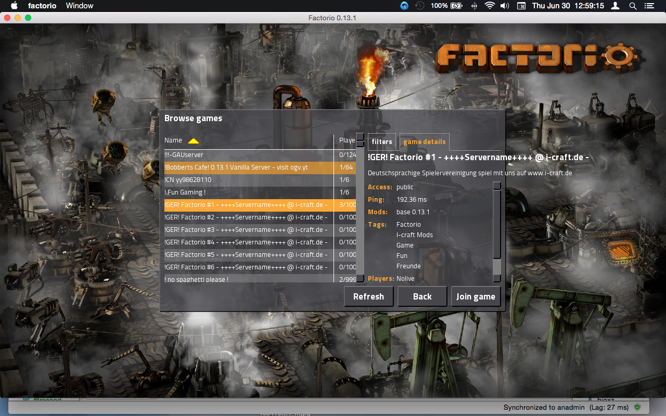This screenshot has height=416, width=666.
Task: Click the Refresh button
Action: coord(368,296)
